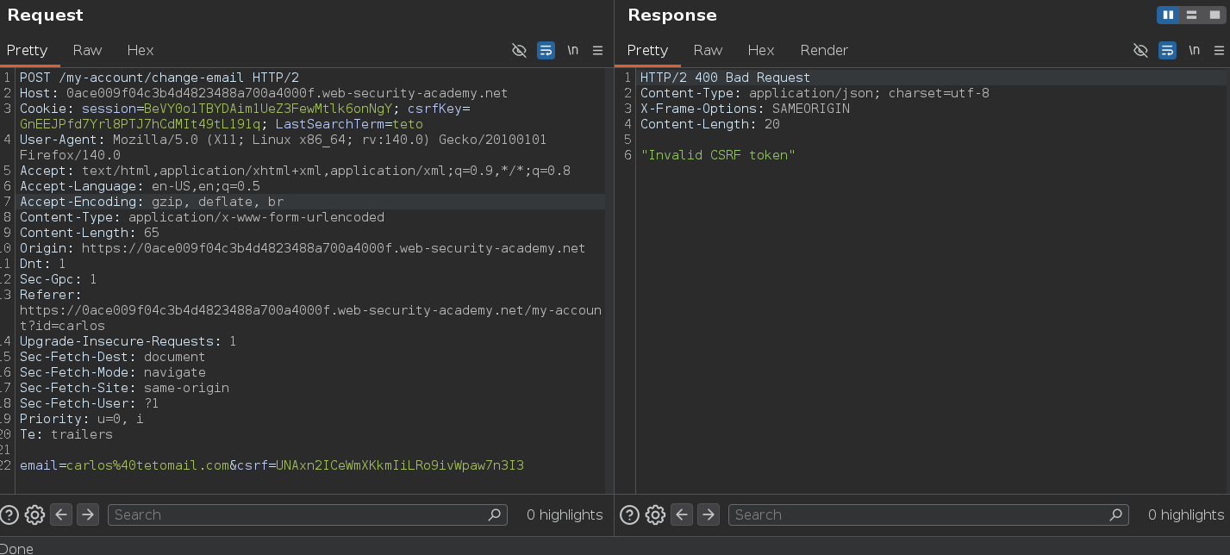Go to previous match in Response search
Screen dimensions: 1230x555
(682, 515)
